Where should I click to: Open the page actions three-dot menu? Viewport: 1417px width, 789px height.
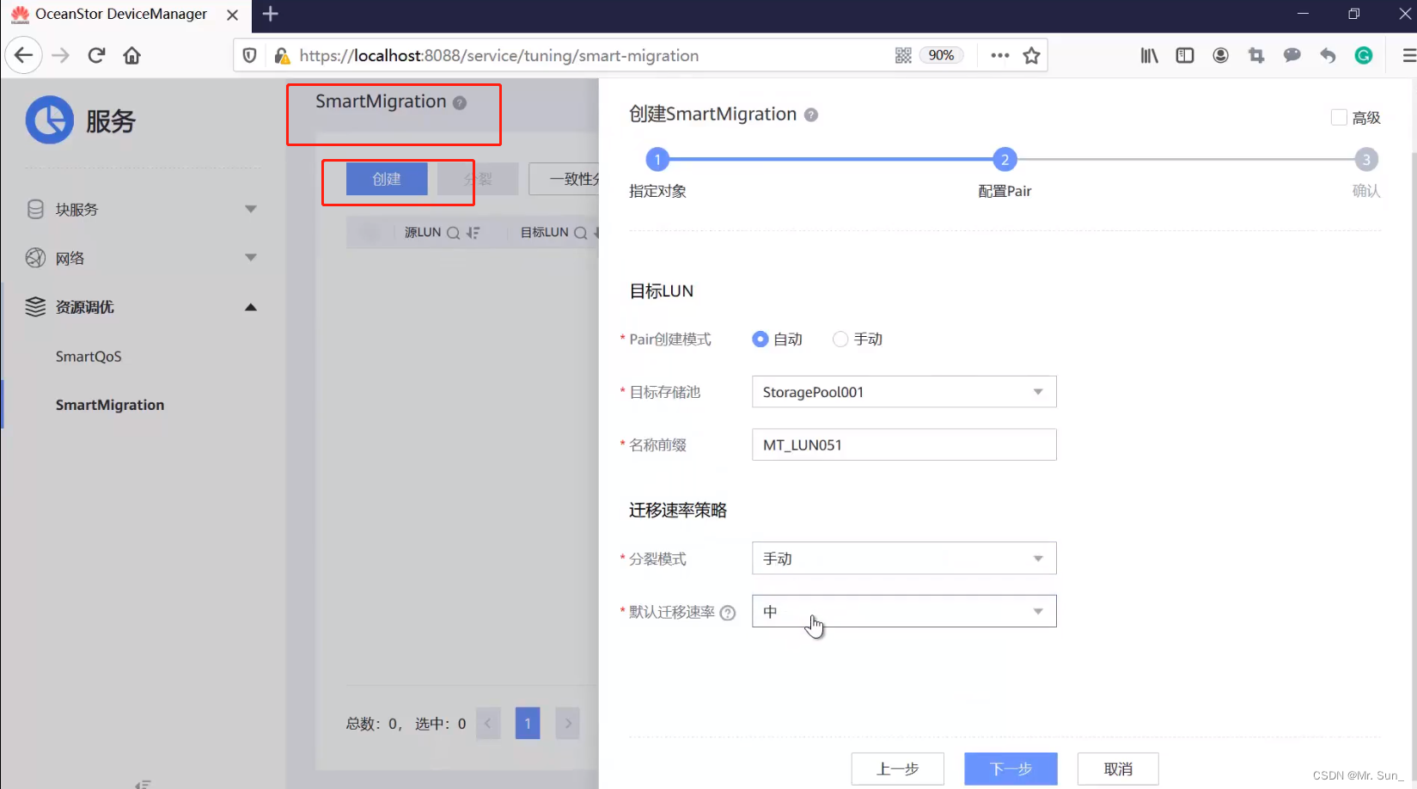(999, 55)
